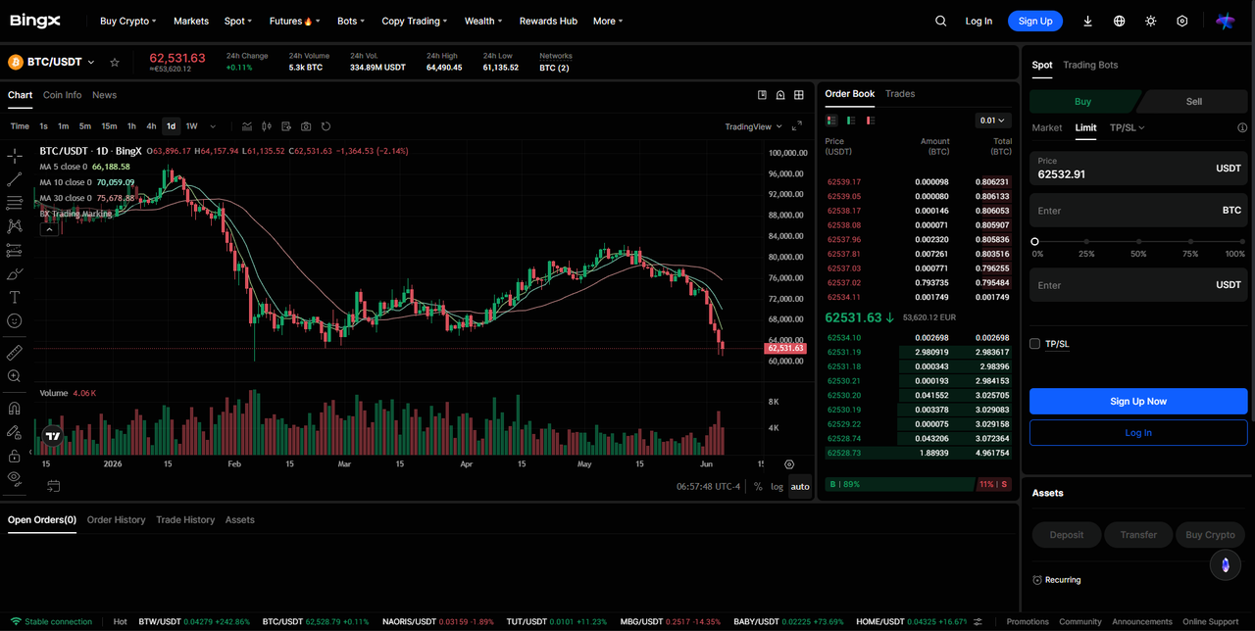This screenshot has width=1255, height=631.
Task: Click the download app icon
Action: coord(1087,21)
